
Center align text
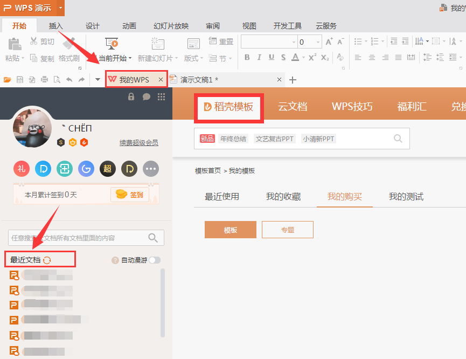point(372,57)
